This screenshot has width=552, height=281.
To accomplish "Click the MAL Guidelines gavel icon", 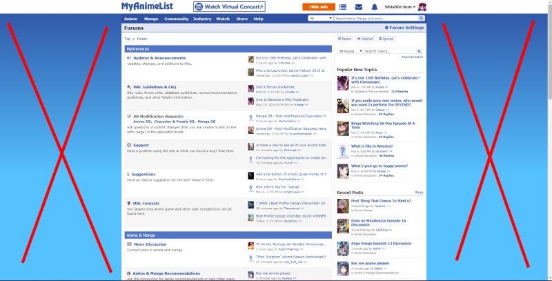I will coord(129,87).
